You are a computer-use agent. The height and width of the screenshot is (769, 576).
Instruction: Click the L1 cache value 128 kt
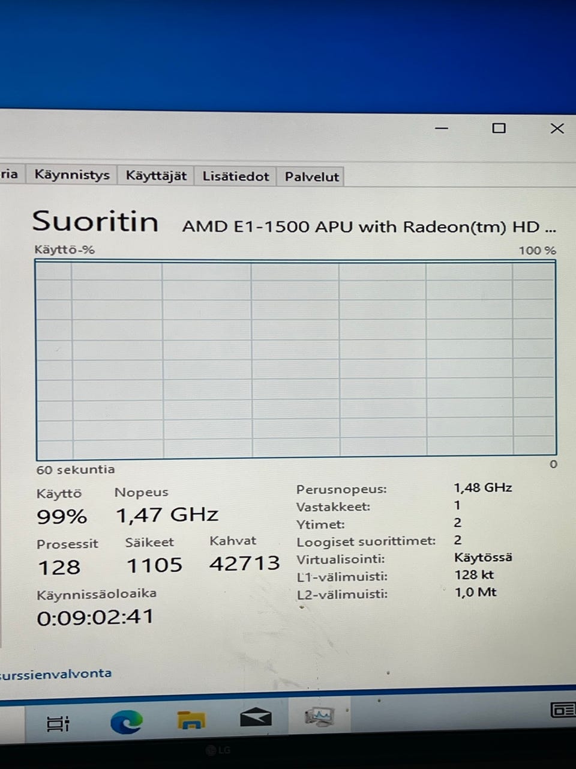475,574
